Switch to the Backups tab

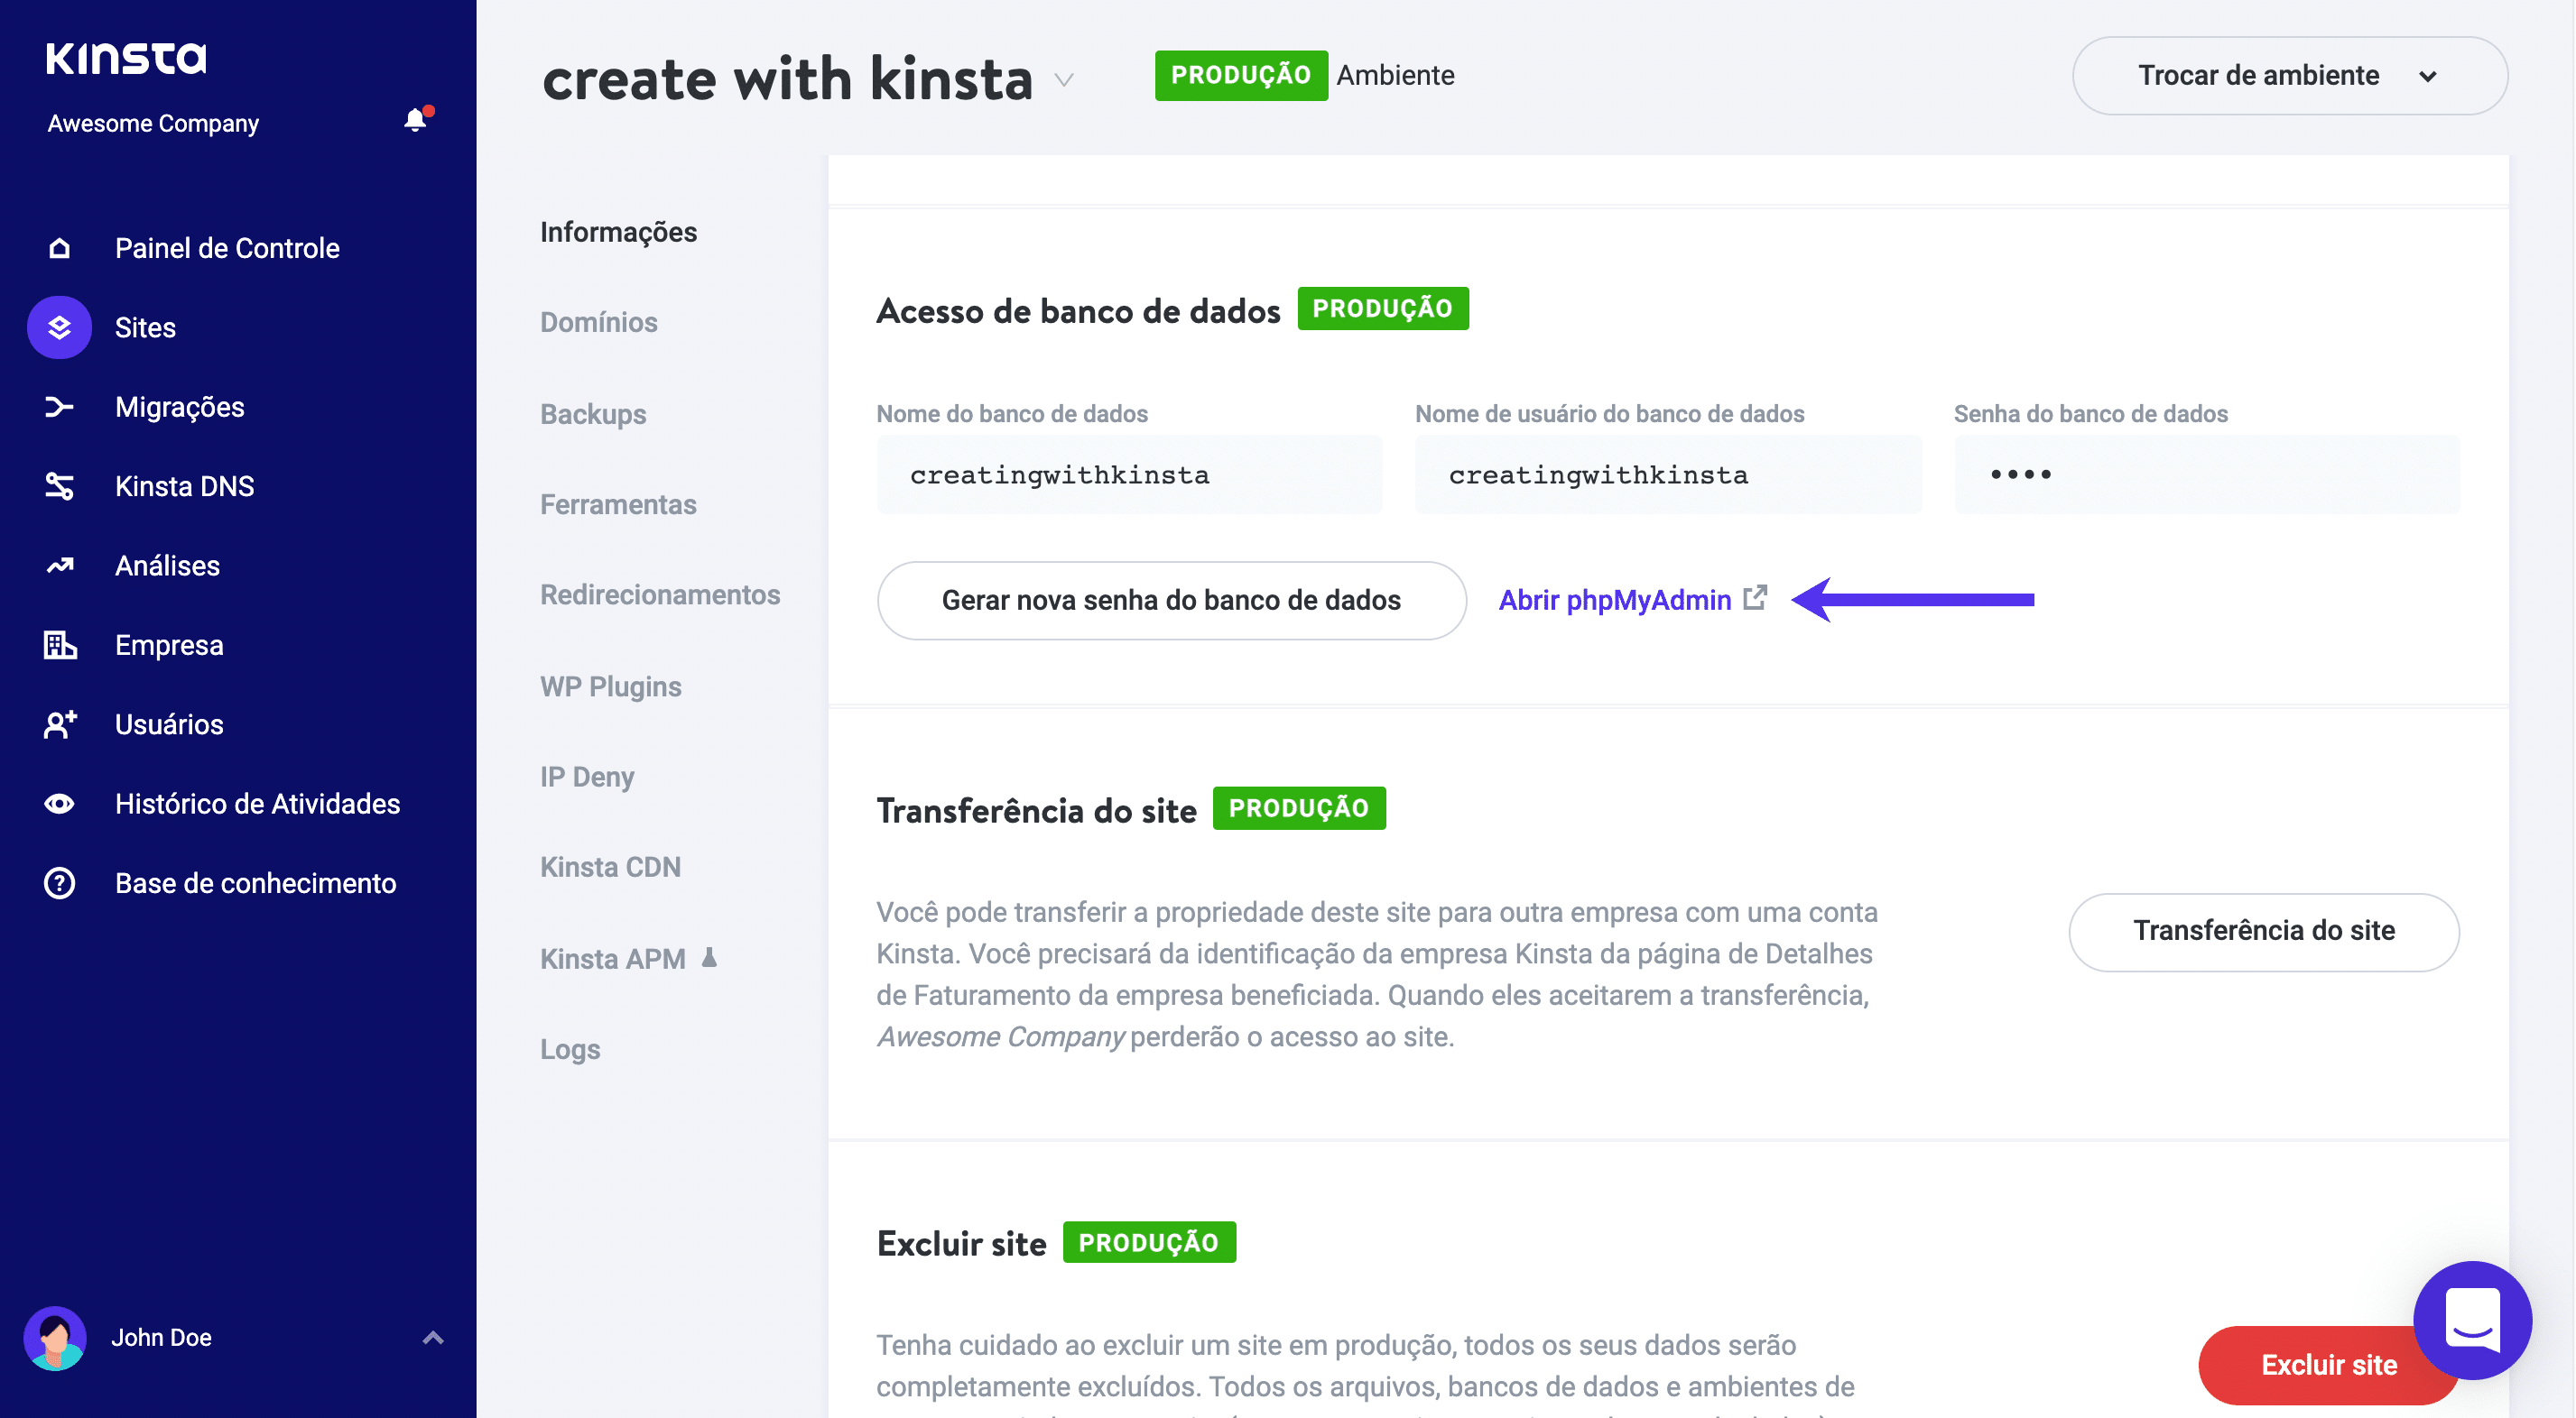click(x=593, y=413)
